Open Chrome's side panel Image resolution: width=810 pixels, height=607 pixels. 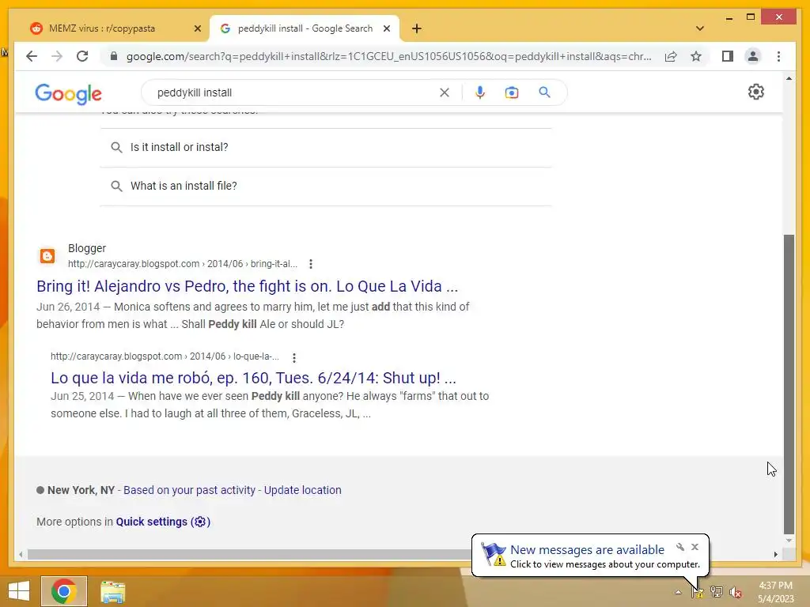pos(728,56)
